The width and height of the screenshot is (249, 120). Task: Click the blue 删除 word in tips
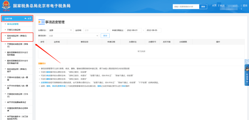coord(48,79)
